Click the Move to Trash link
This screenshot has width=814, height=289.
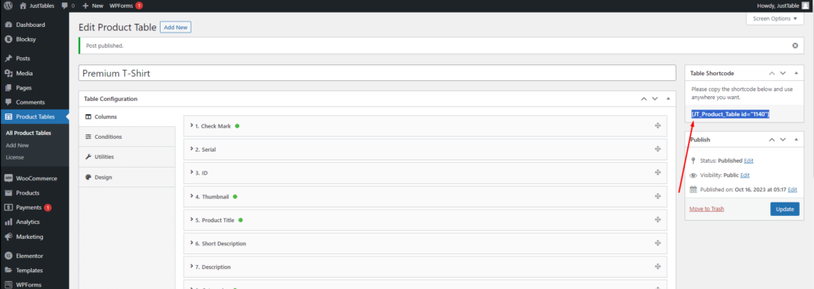pyautogui.click(x=707, y=209)
